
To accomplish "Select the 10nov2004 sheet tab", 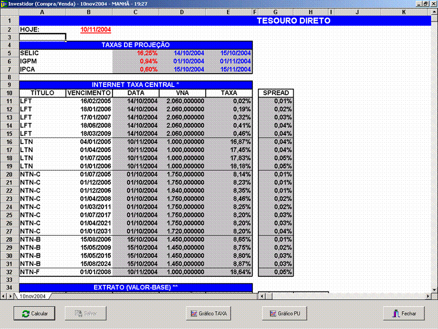I will click(x=32, y=296).
